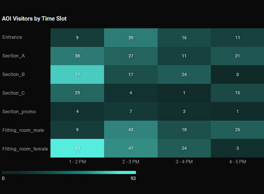Select the Section_A 4-5 PM cell showing 21
The height and width of the screenshot is (194, 264).
(237, 56)
